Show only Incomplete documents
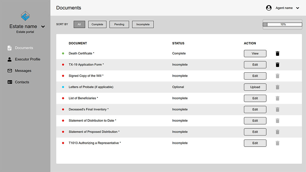 pyautogui.click(x=143, y=24)
